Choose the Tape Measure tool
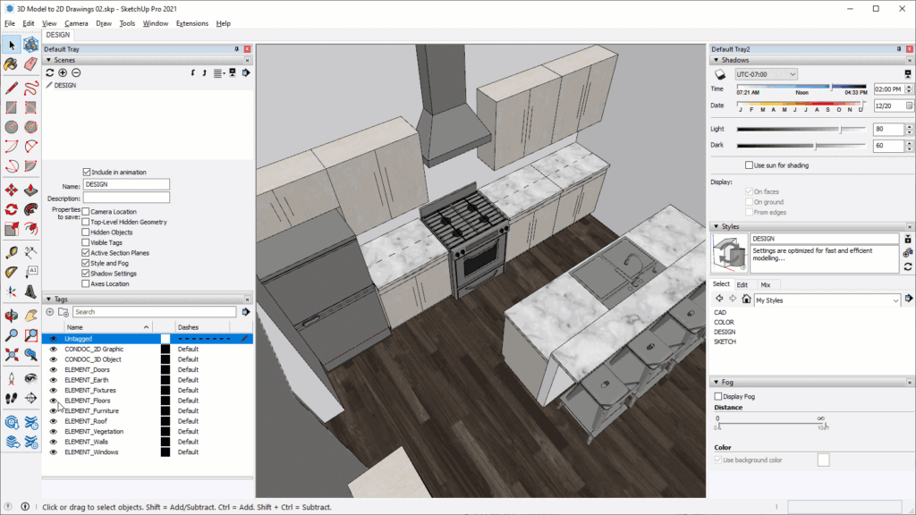The image size is (916, 515). click(12, 251)
